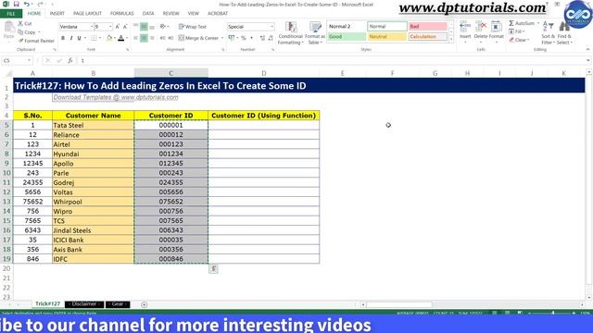Open the Fill dropdown
The image size is (593, 333).
click(x=517, y=31)
